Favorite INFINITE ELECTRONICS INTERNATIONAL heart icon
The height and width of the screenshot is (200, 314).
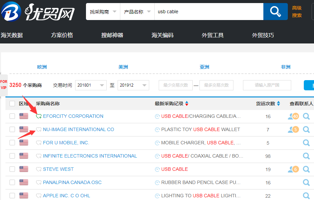coord(39,156)
